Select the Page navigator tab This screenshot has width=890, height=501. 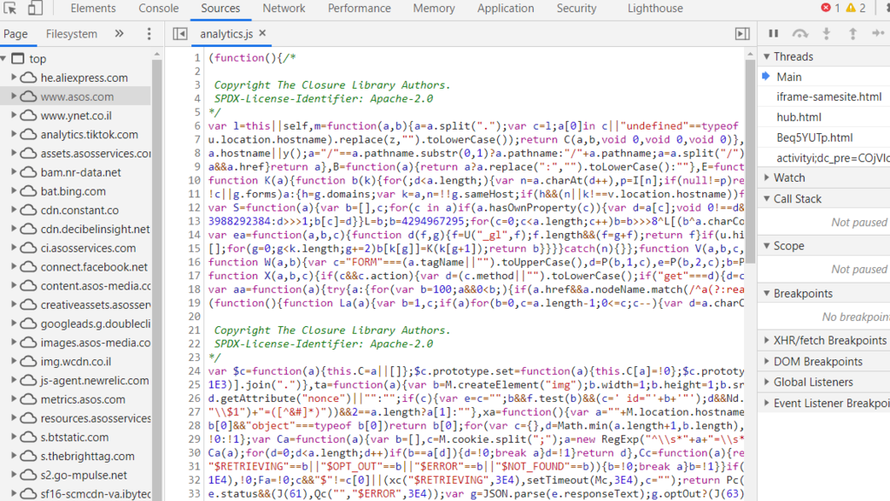(x=16, y=34)
